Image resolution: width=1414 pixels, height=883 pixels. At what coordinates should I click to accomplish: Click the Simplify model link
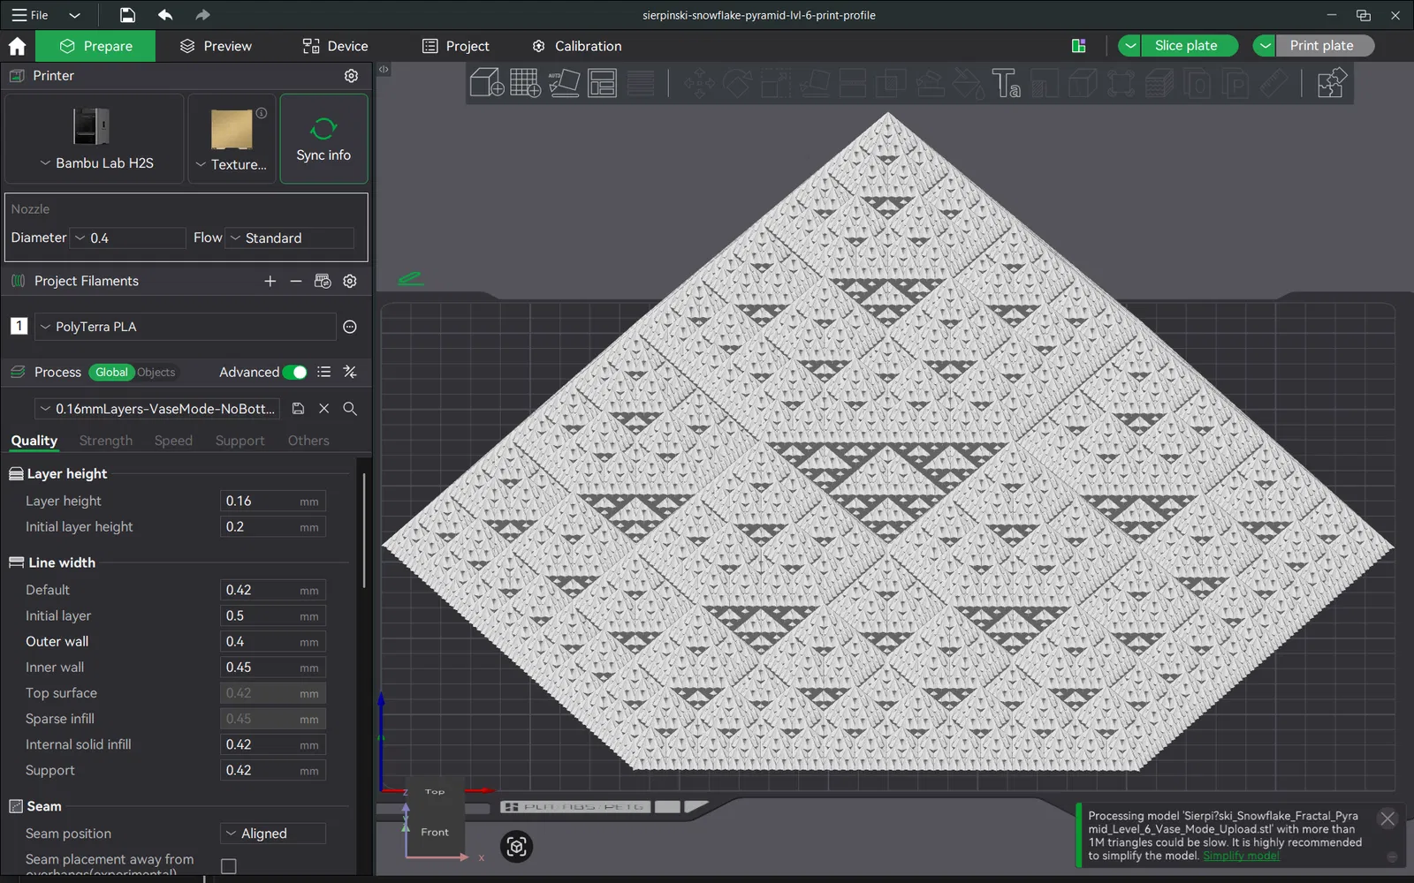[x=1241, y=856]
